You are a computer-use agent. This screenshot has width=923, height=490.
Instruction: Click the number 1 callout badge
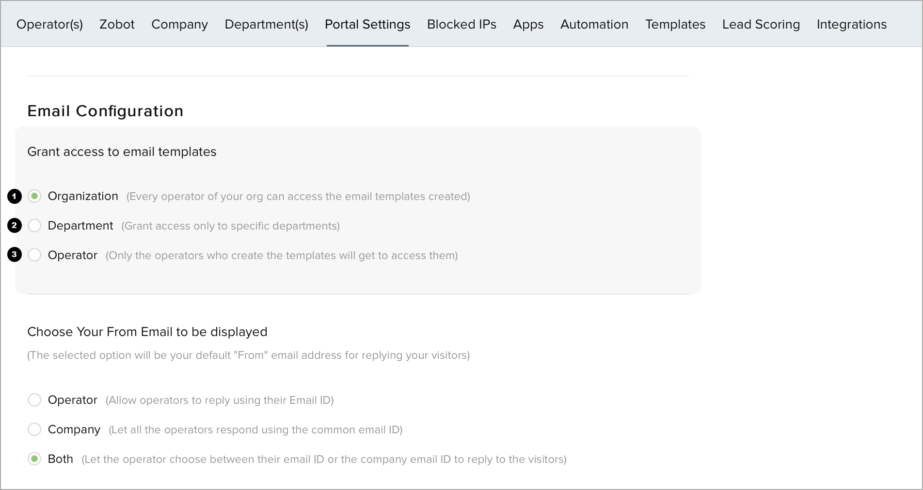[x=15, y=196]
